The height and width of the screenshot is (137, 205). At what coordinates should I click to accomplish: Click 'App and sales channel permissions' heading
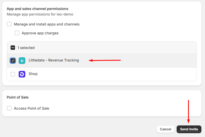point(38,9)
